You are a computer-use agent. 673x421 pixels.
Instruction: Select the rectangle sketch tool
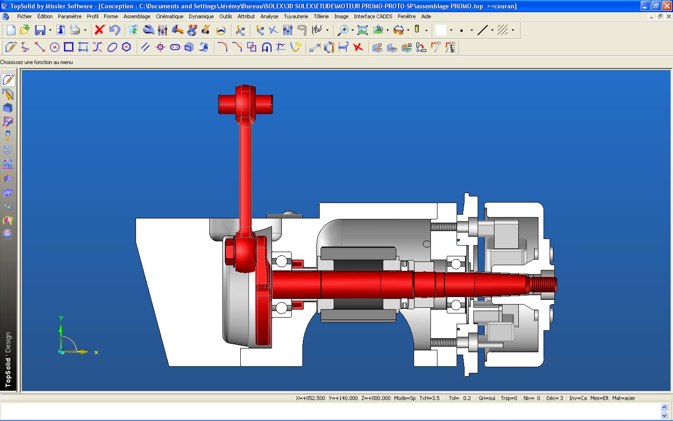(69, 47)
